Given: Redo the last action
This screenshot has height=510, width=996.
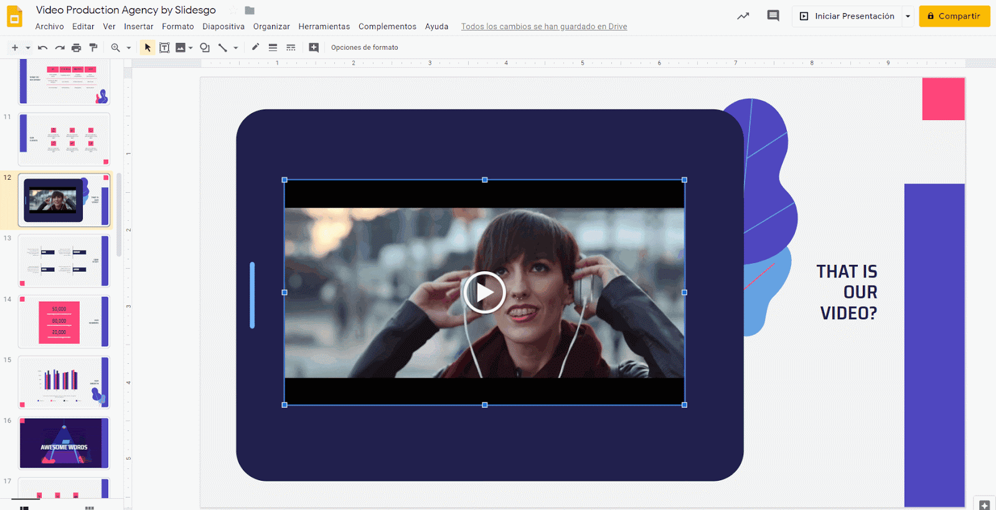Looking at the screenshot, I should 60,47.
